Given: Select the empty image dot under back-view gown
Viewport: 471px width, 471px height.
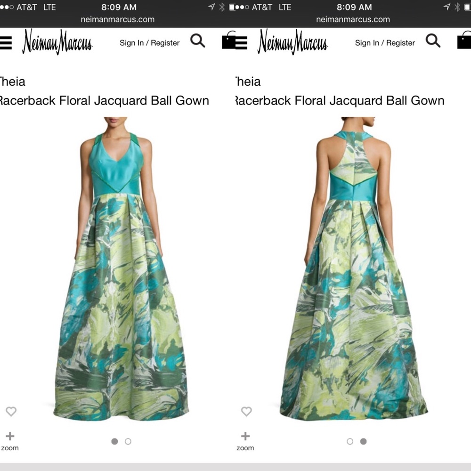Looking at the screenshot, I should click(x=349, y=441).
